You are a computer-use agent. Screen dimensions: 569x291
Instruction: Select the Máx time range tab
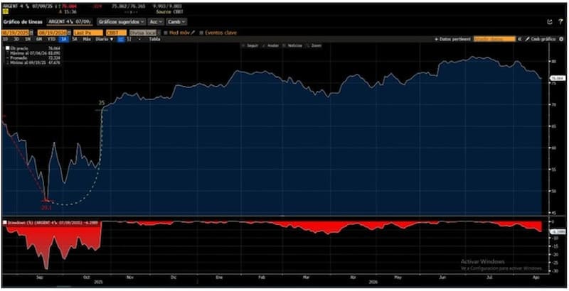pos(87,39)
